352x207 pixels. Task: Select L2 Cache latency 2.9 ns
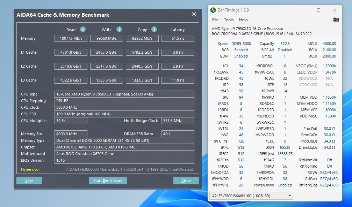(x=178, y=66)
